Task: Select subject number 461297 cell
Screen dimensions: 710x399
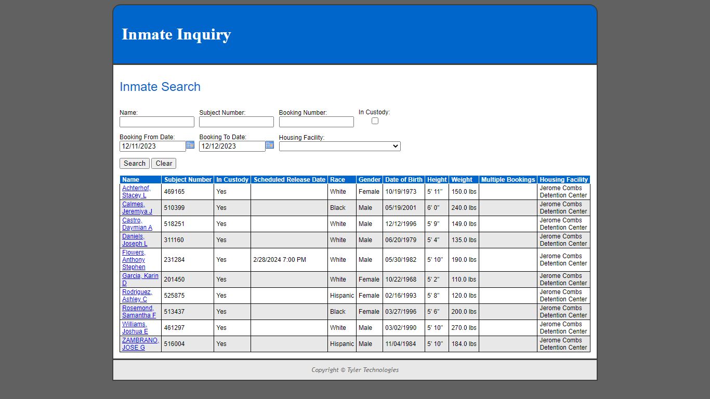Action: pos(188,328)
